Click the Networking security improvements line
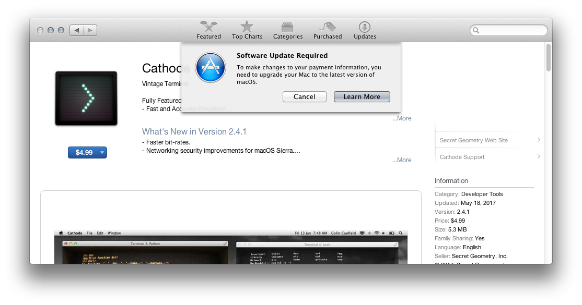The image size is (582, 305). pos(221,151)
